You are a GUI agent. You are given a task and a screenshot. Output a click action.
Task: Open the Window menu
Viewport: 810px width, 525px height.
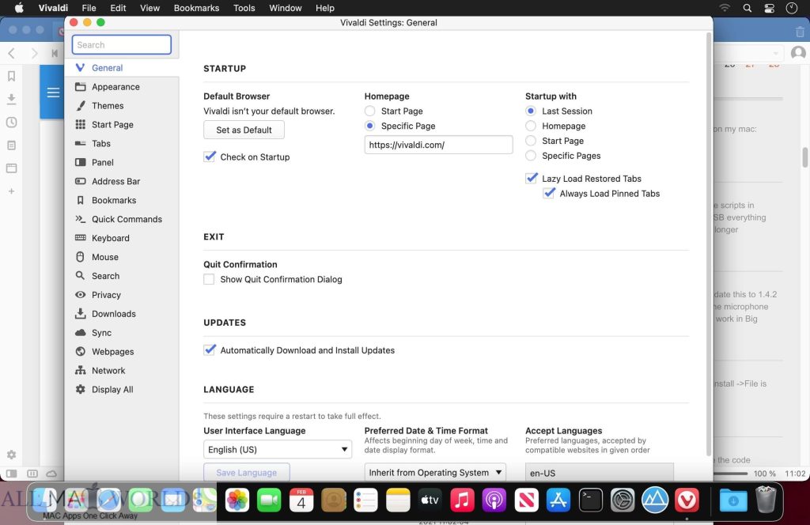(285, 8)
